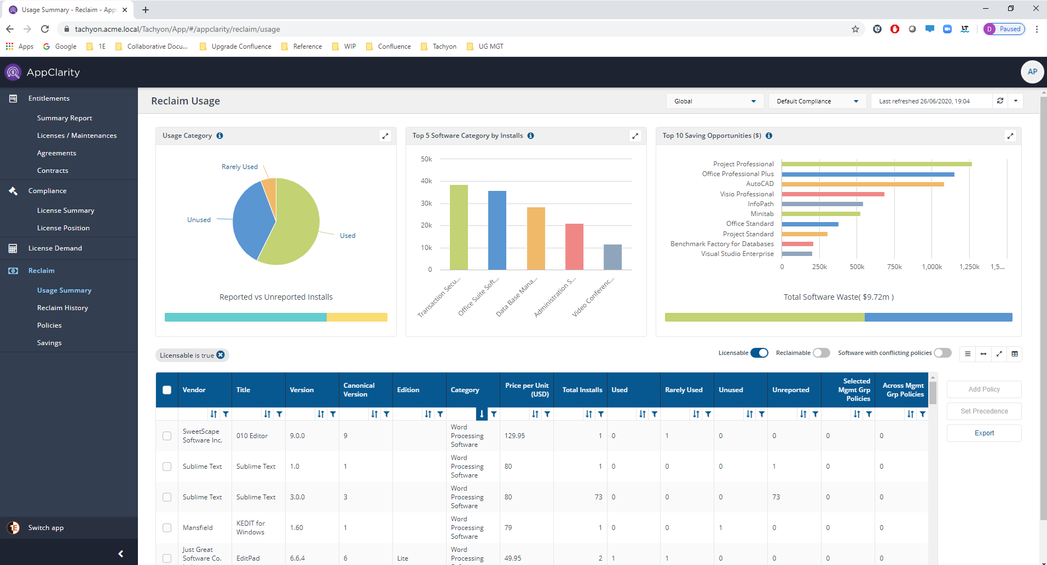
Task: Open the Tachyon bookmark folder
Action: point(438,46)
